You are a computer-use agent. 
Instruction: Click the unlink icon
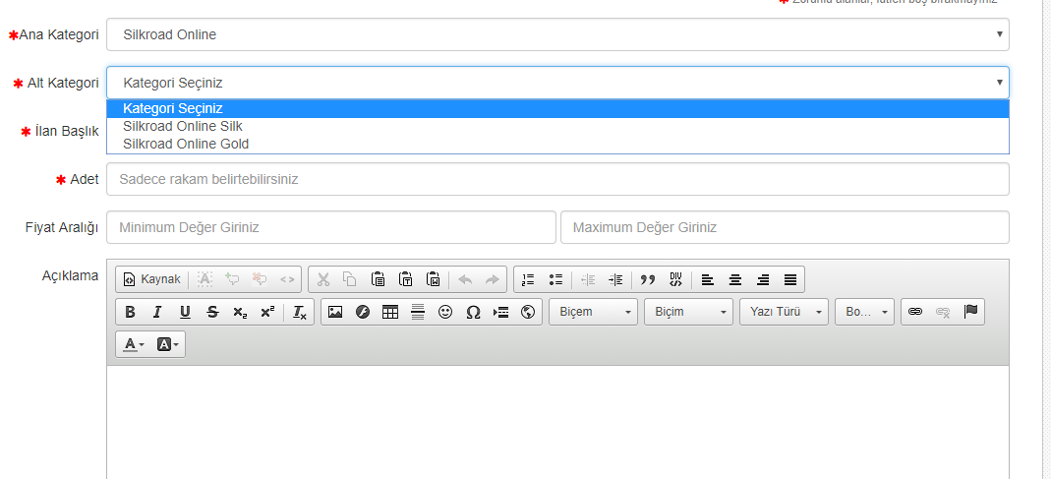943,312
